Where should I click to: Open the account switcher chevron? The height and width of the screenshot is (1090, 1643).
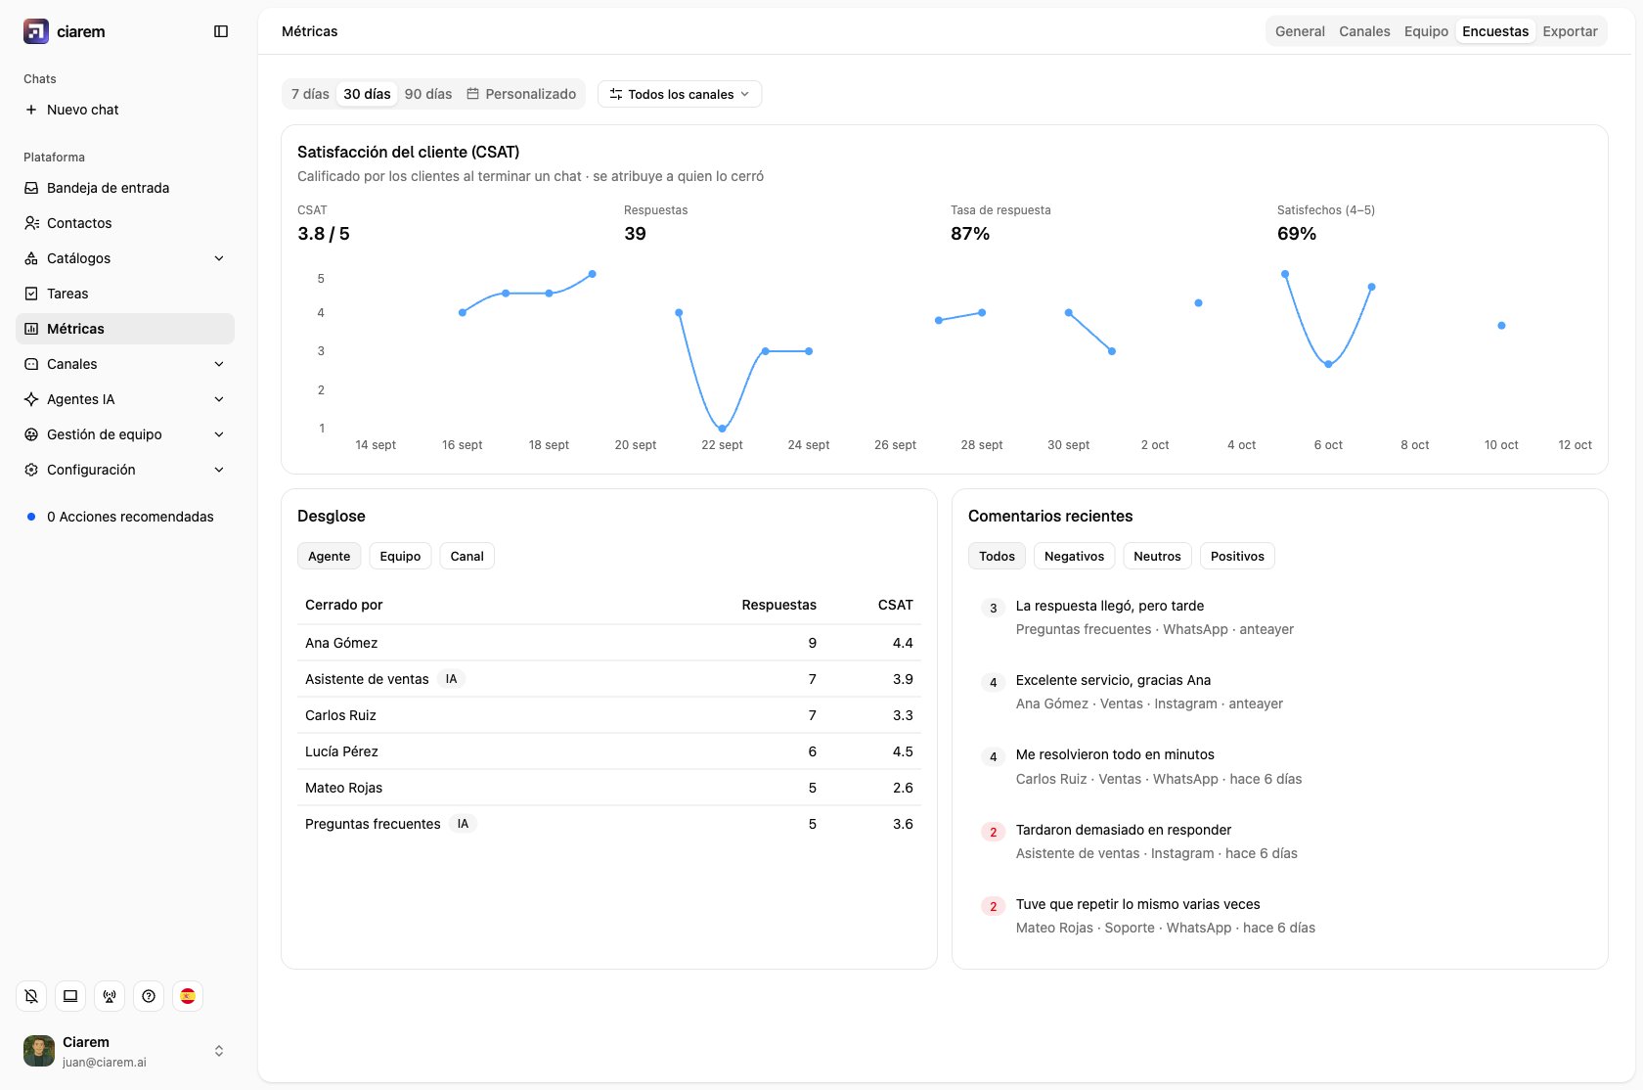219,1051
